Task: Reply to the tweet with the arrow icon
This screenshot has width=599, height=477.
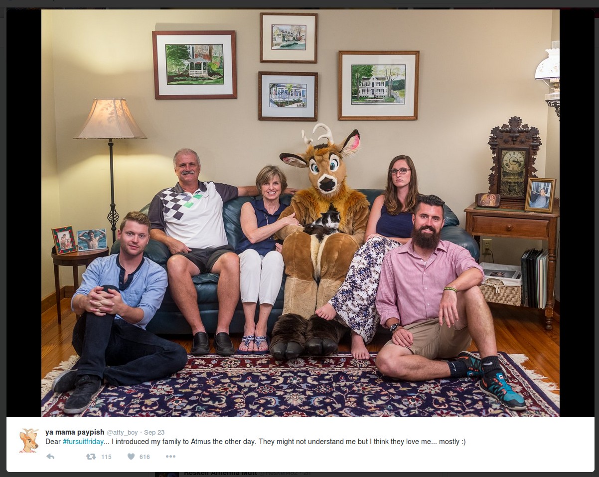Action: point(50,457)
